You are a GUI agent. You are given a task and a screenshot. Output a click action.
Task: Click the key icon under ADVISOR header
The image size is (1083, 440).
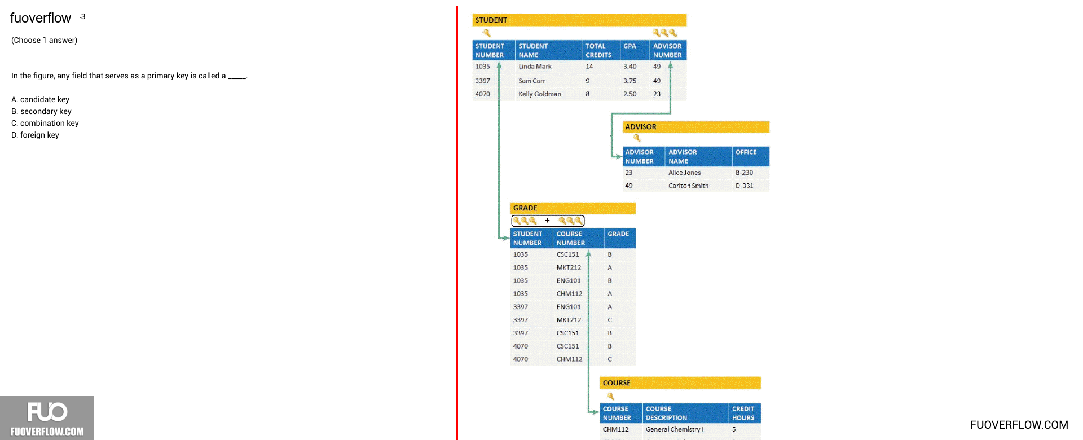coord(637,138)
